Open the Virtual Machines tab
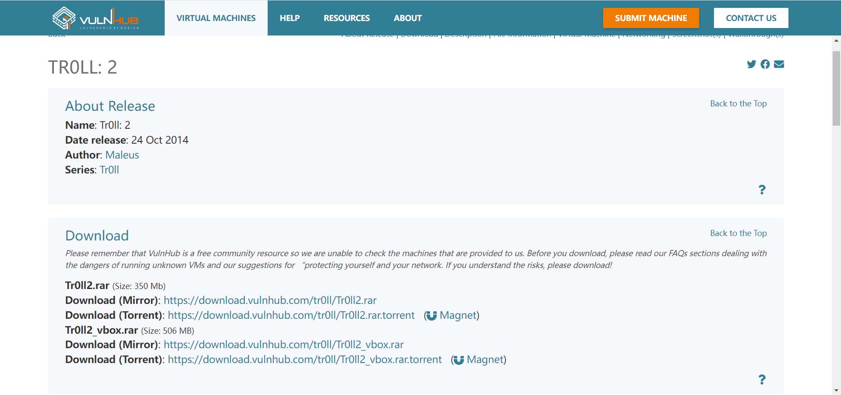841x395 pixels. pos(216,18)
